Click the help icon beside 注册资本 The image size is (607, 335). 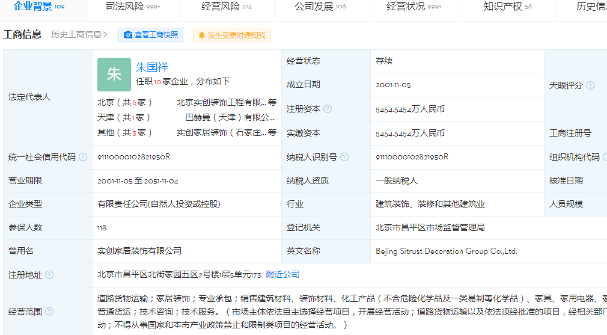pos(328,109)
